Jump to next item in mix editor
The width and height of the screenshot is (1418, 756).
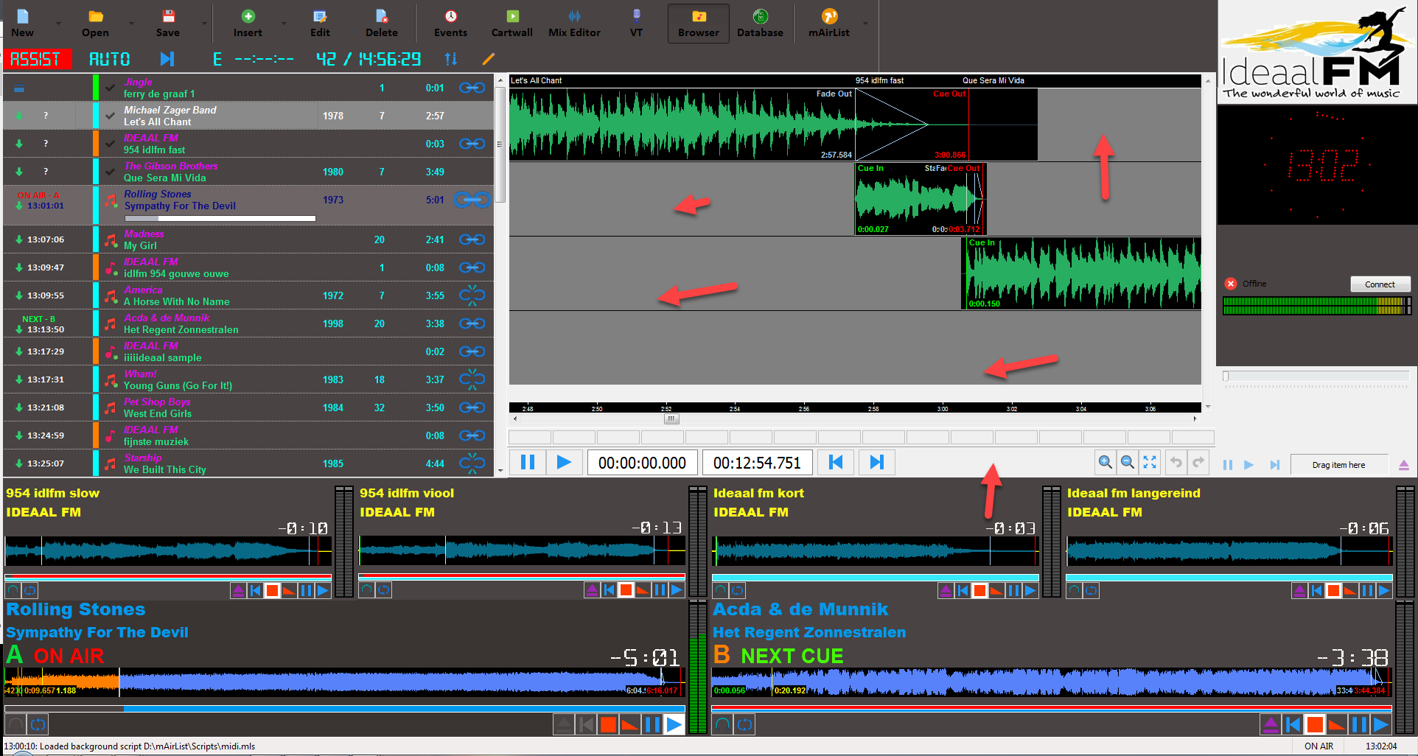(876, 462)
